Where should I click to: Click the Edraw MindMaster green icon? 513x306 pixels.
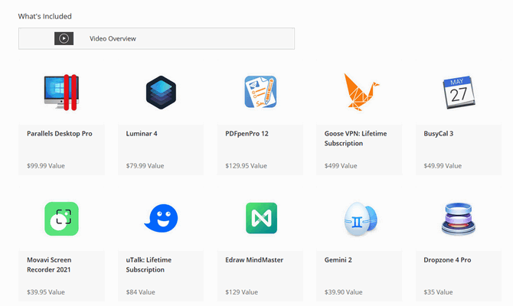[x=261, y=218]
